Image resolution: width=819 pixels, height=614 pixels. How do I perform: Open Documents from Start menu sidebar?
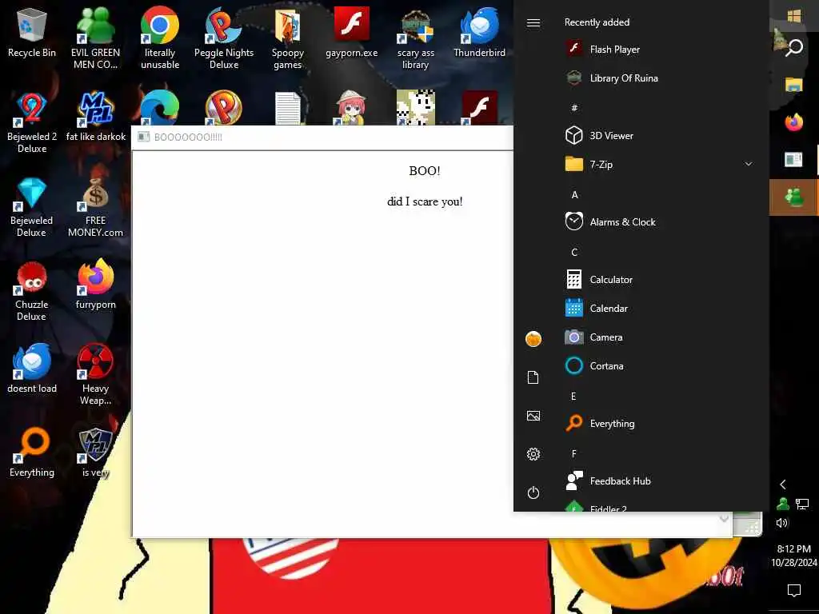click(533, 377)
